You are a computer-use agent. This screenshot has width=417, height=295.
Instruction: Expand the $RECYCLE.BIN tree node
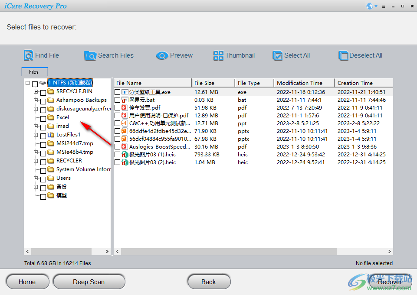[x=36, y=91]
